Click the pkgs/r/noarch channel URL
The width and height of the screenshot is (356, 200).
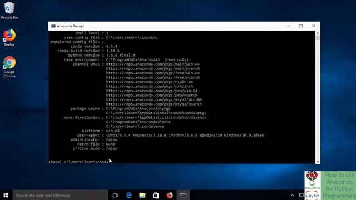[x=150, y=87]
